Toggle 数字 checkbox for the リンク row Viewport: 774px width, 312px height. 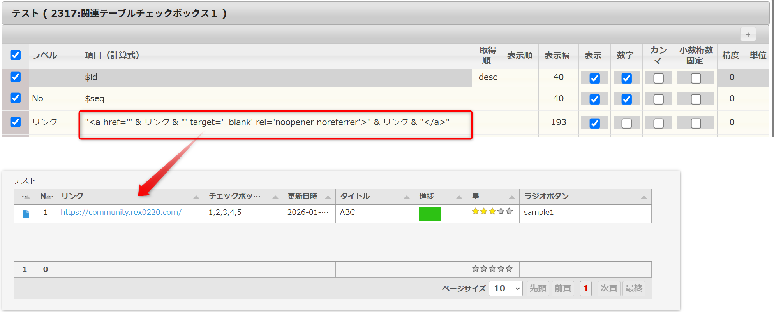626,123
